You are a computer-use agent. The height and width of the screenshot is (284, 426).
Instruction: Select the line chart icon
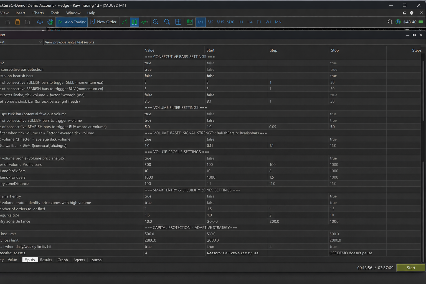[144, 22]
